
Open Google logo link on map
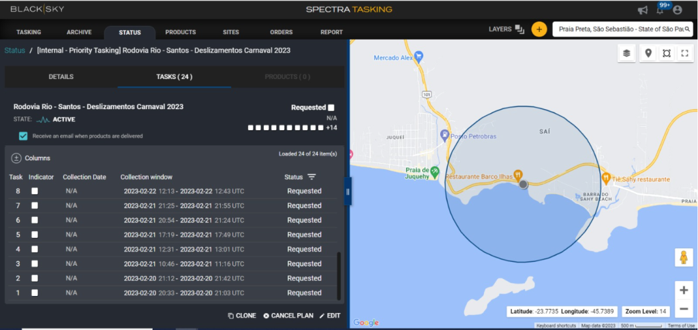(x=366, y=322)
